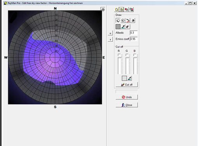Screen dimensions: 198x146
Task: Minimize the RayMan Pro window
Action: pyautogui.click(x=186, y=3)
